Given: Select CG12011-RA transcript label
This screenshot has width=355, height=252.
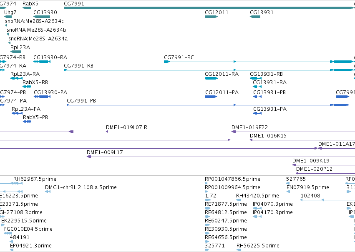Looking at the screenshot, I should click(x=222, y=74).
